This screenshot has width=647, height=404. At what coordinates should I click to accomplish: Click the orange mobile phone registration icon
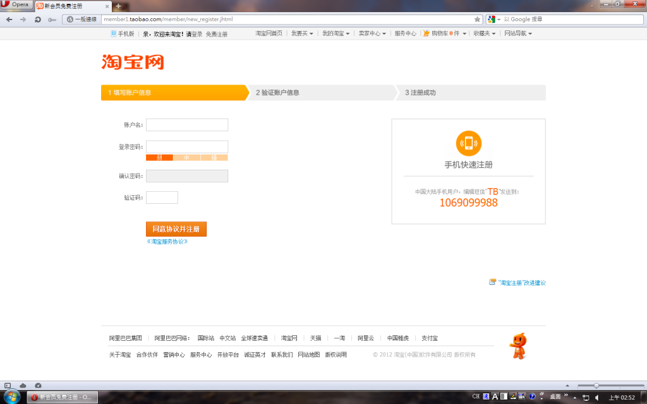[x=469, y=143]
